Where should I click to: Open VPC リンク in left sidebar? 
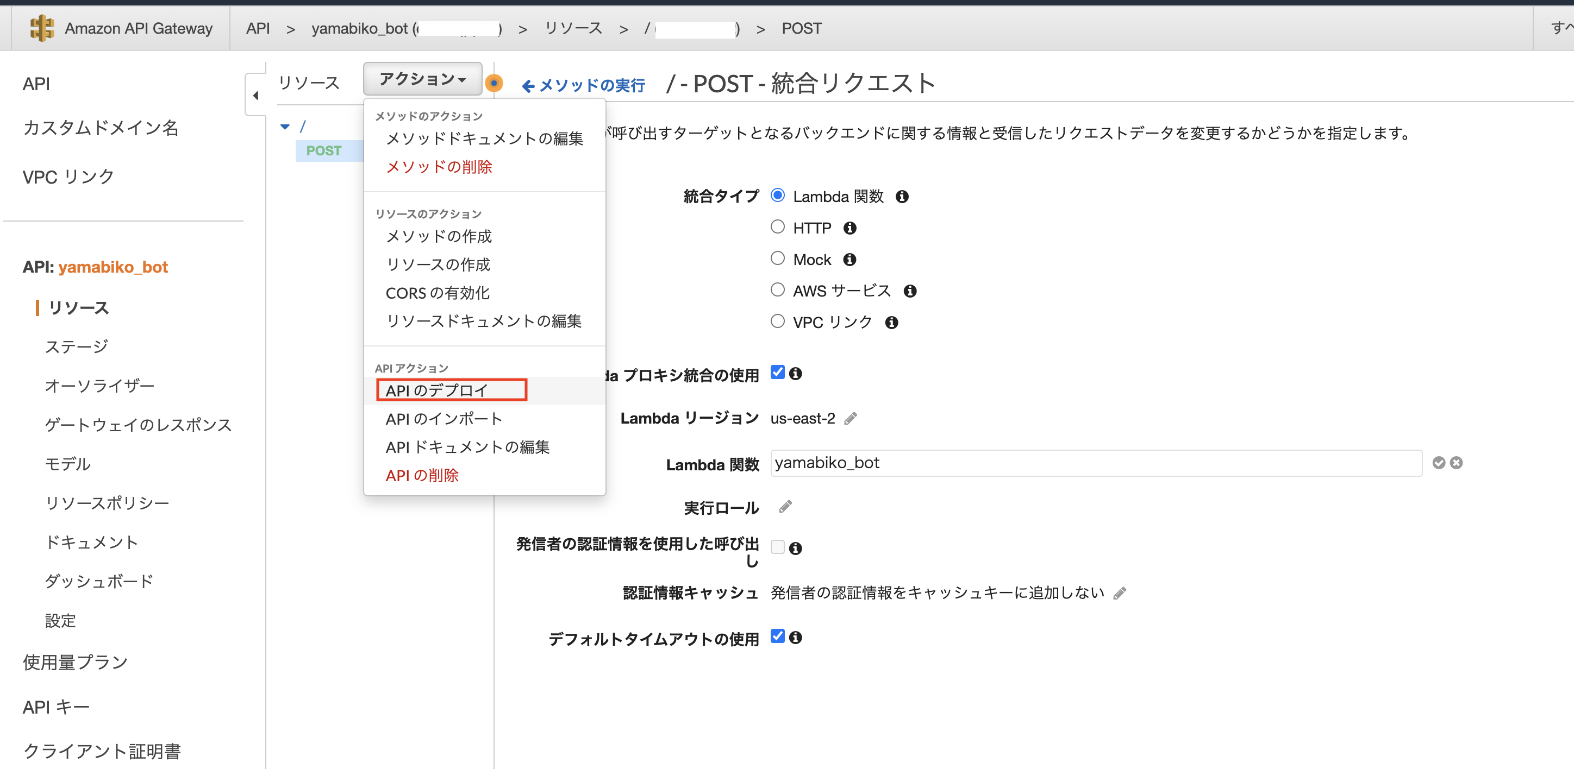coord(68,177)
